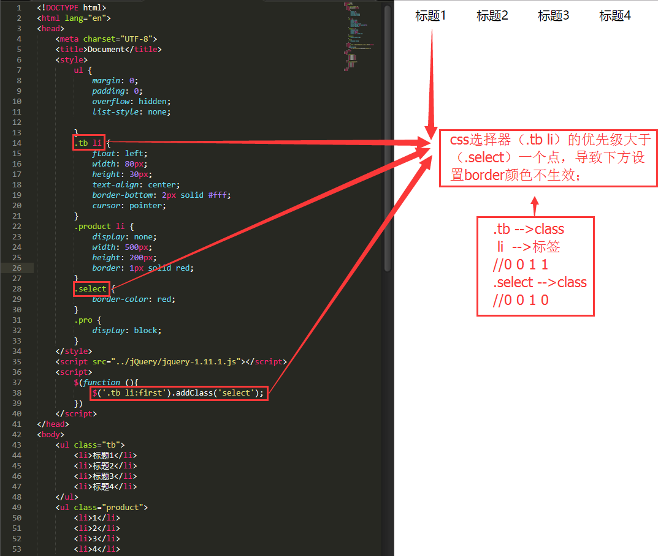
Task: Click the 标题4 tab in preview
Action: coord(615,16)
